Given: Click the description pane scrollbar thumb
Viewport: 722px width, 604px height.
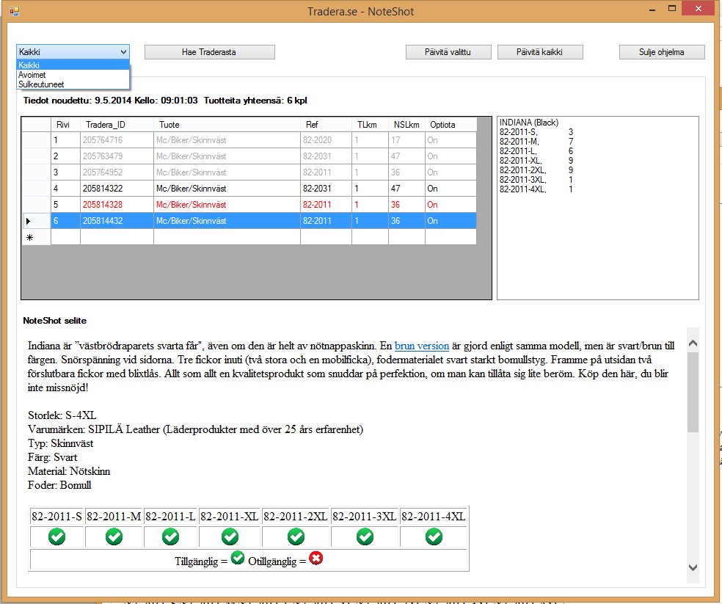Looking at the screenshot, I should [693, 392].
